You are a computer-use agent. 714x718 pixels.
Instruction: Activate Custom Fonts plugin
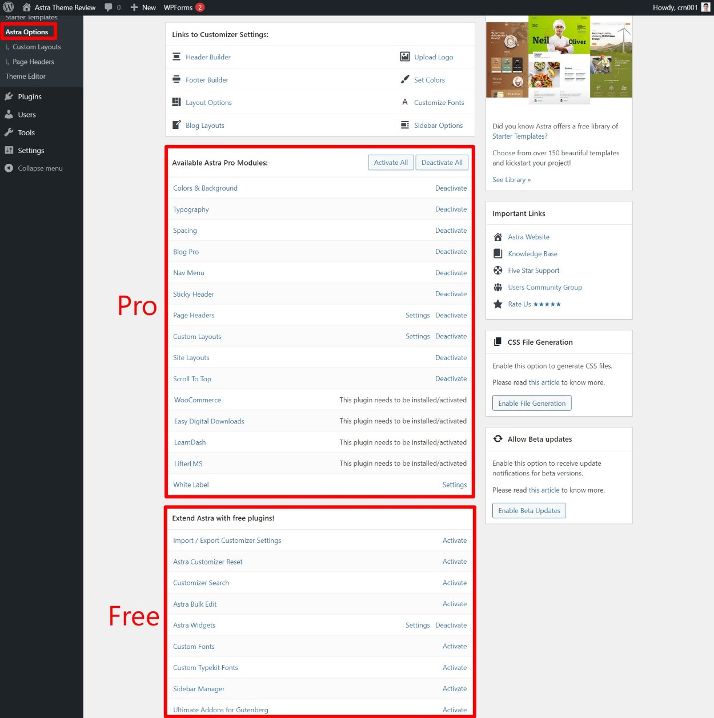tap(455, 646)
